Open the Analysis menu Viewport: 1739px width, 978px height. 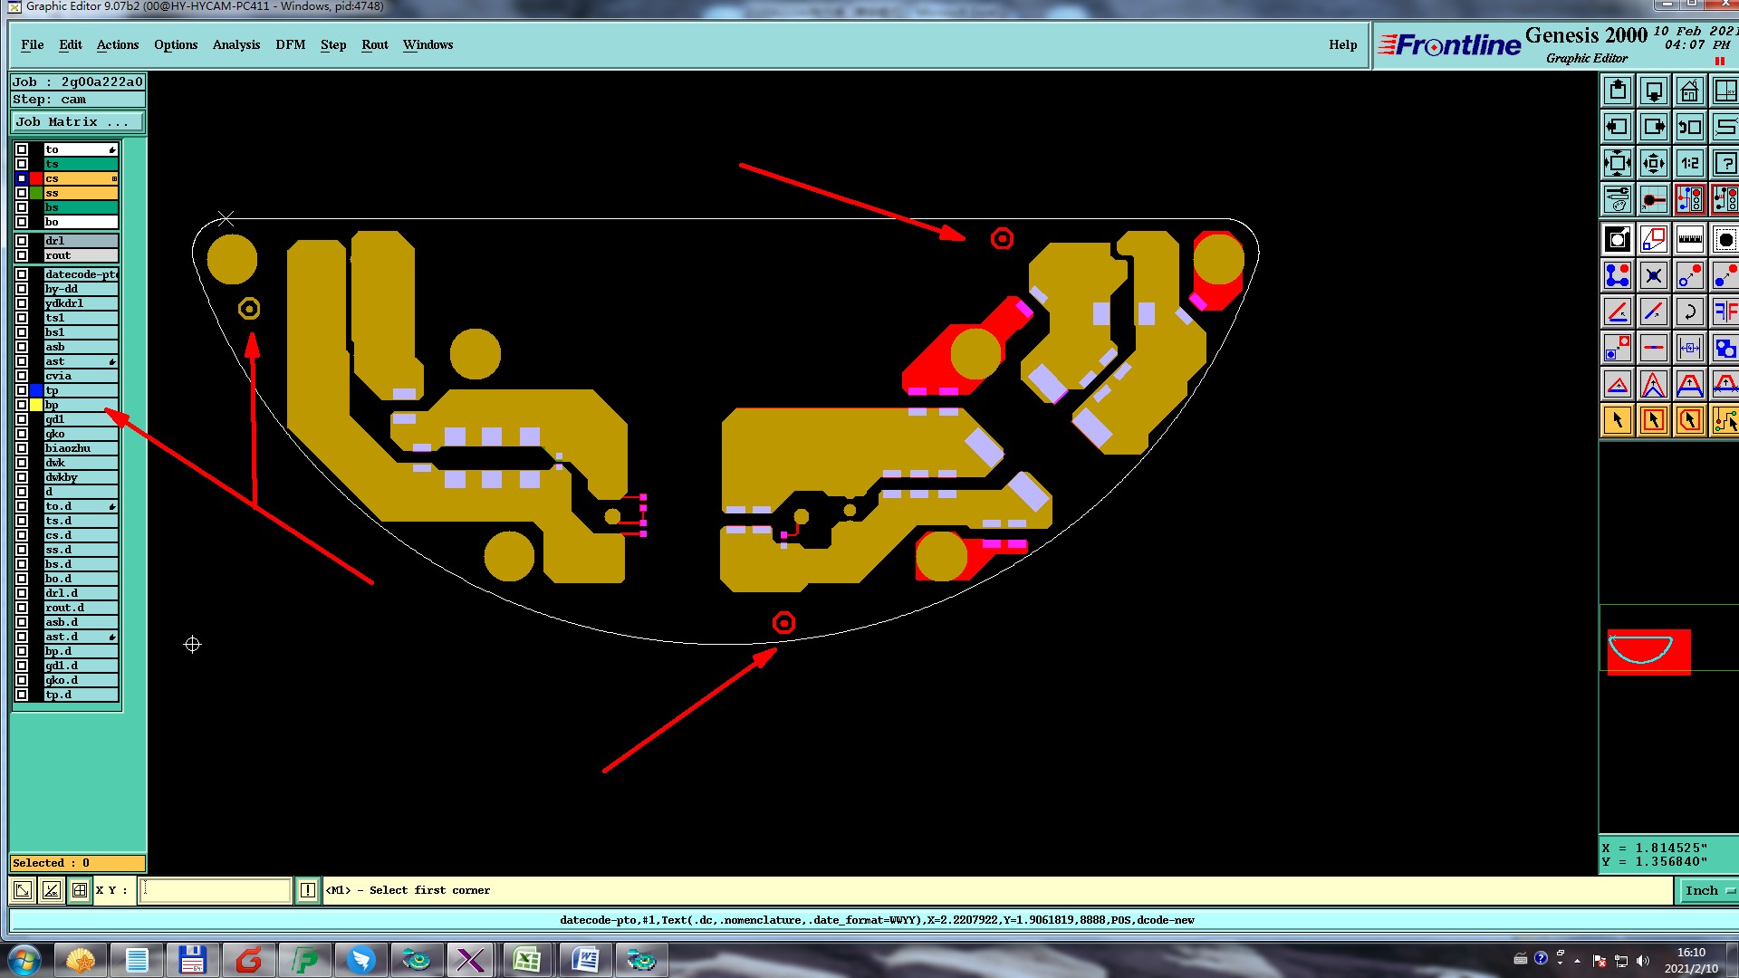(236, 44)
